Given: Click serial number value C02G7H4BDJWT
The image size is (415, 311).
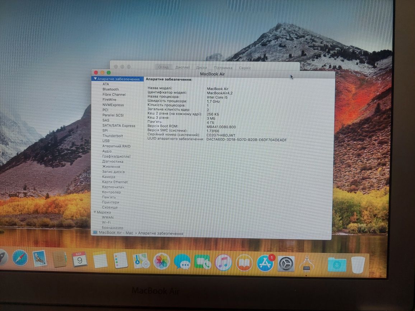Looking at the screenshot, I should [x=221, y=135].
